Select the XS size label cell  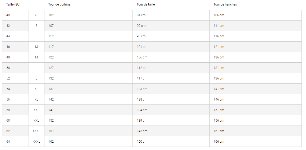36,15
